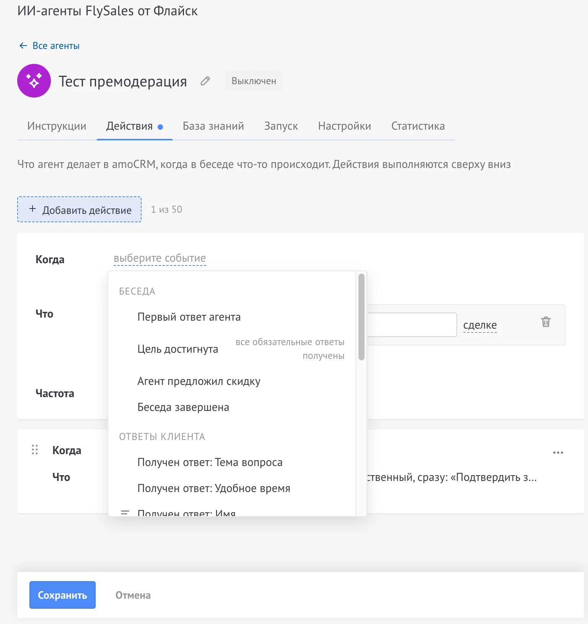Image resolution: width=588 pixels, height=624 pixels.
Task: Click the Выключен status badge
Action: (x=254, y=81)
